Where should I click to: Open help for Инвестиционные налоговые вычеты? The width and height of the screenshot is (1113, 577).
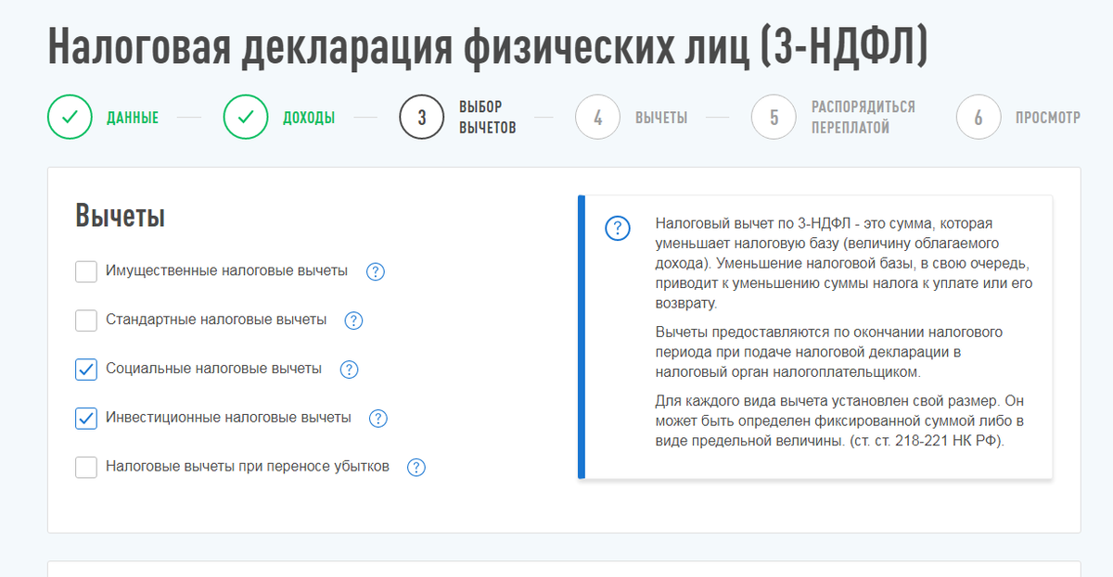378,419
